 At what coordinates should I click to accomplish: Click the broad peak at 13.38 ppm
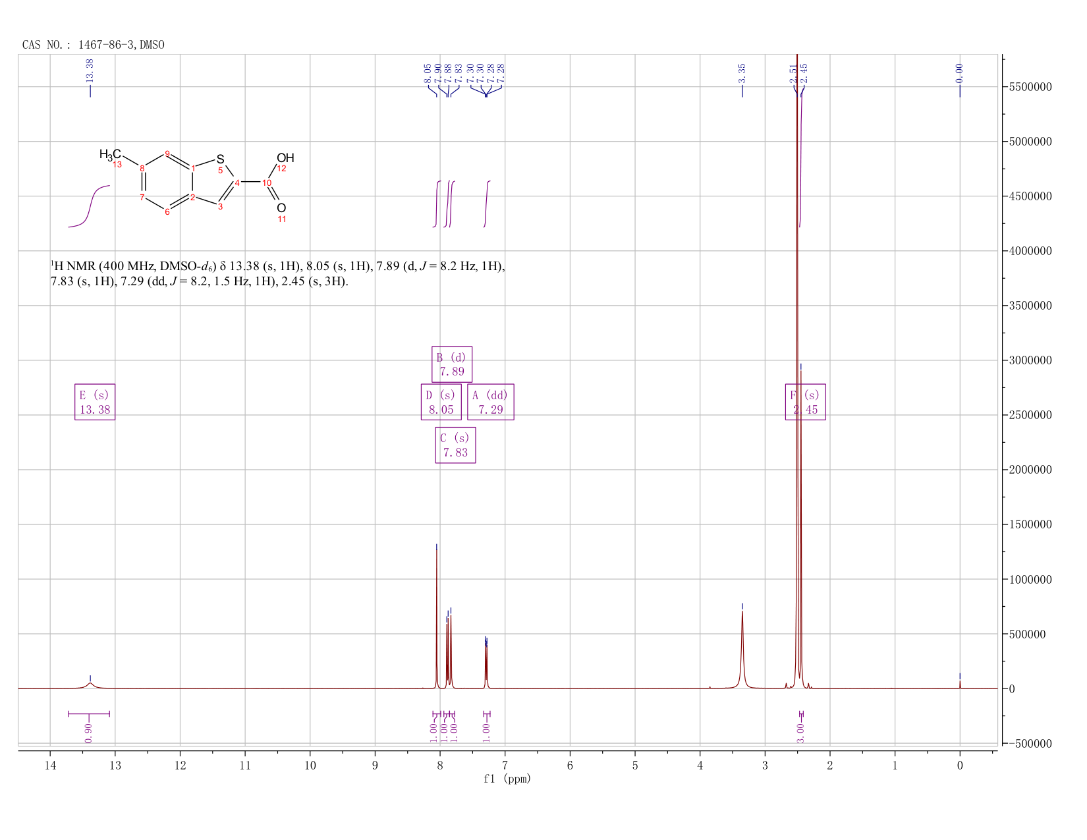[90, 685]
